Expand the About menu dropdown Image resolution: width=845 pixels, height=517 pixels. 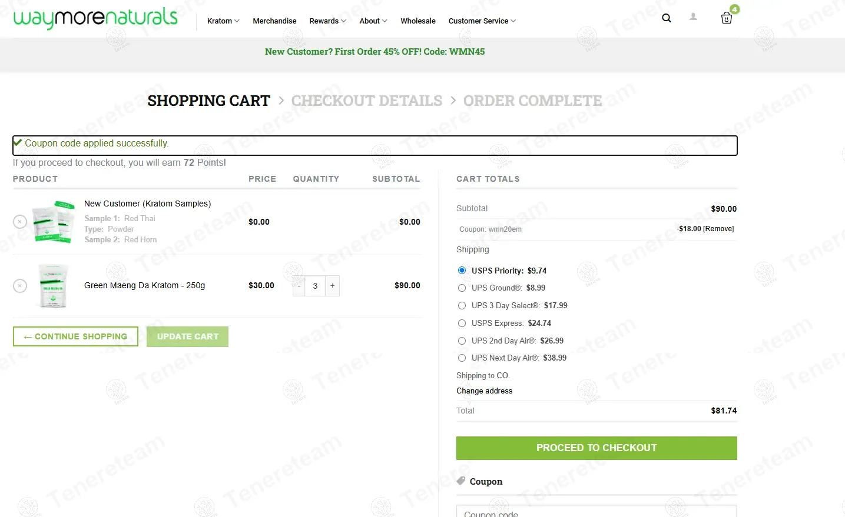tap(373, 21)
